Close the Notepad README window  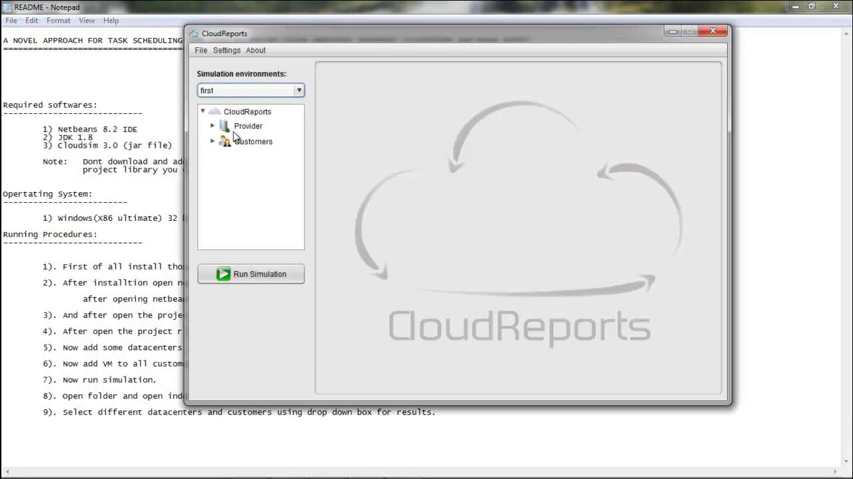coord(836,7)
